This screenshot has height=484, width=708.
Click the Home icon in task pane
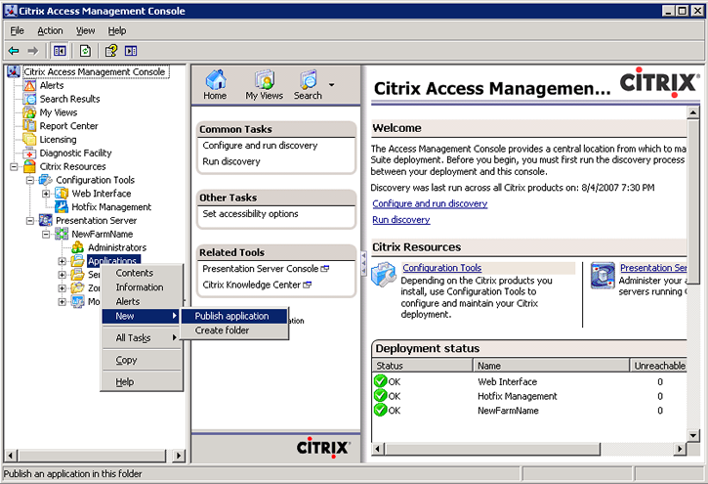[216, 80]
